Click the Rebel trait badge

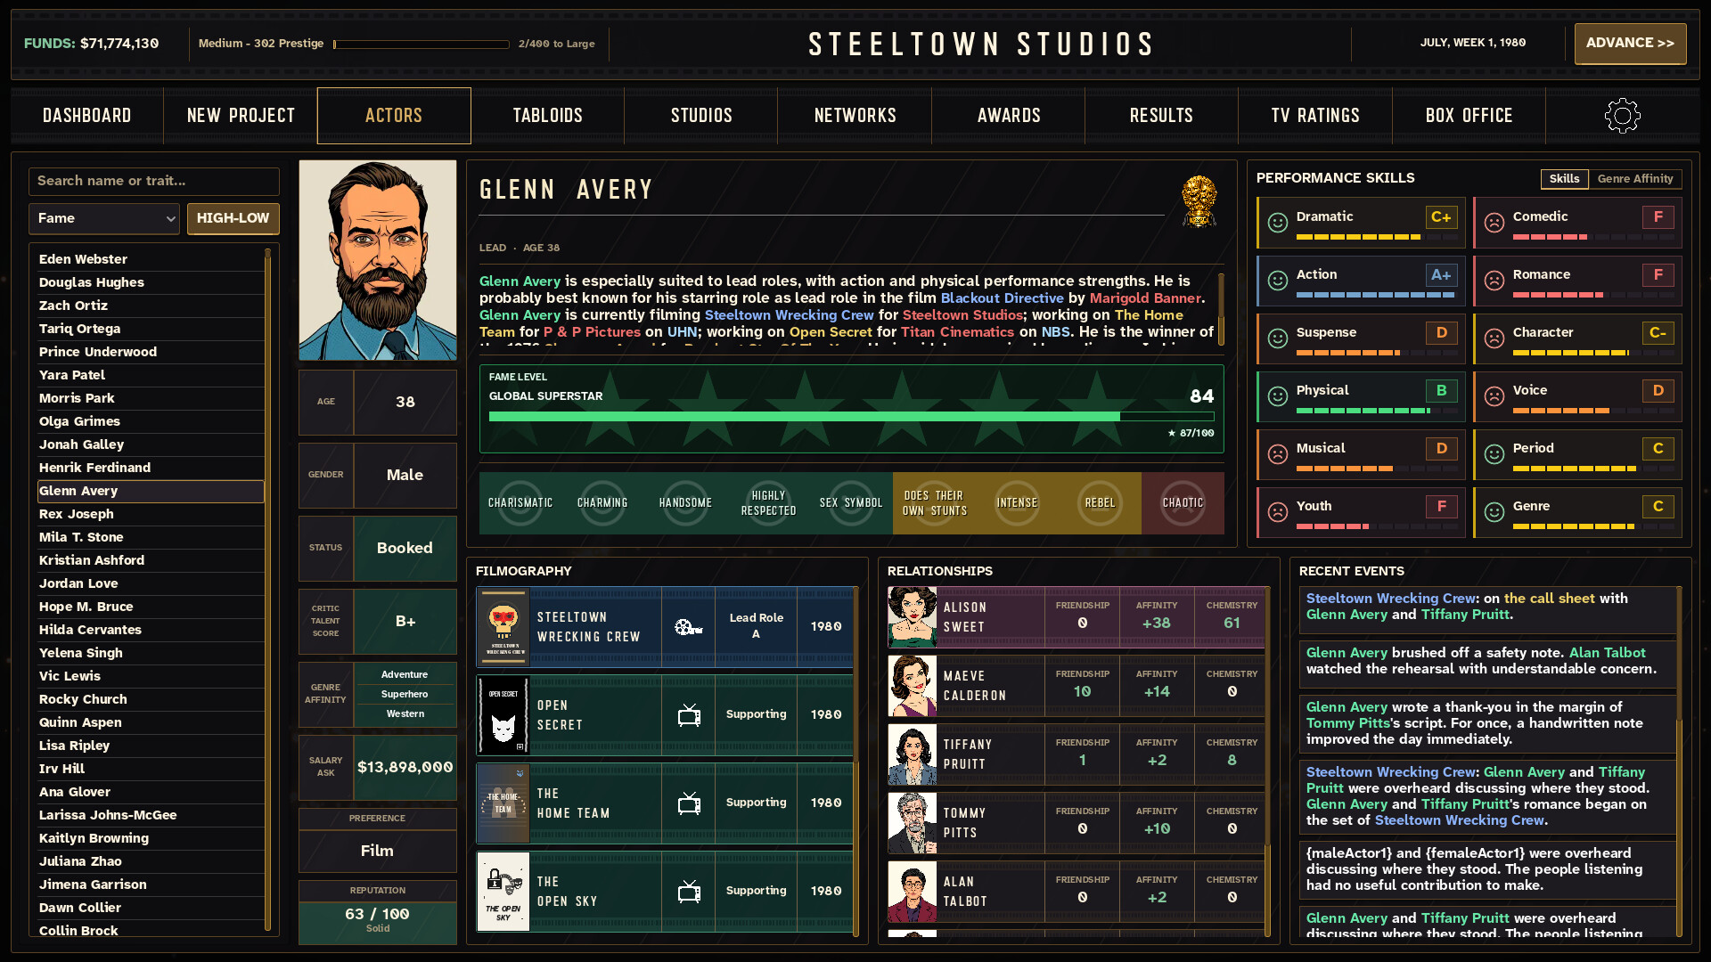pyautogui.click(x=1100, y=503)
